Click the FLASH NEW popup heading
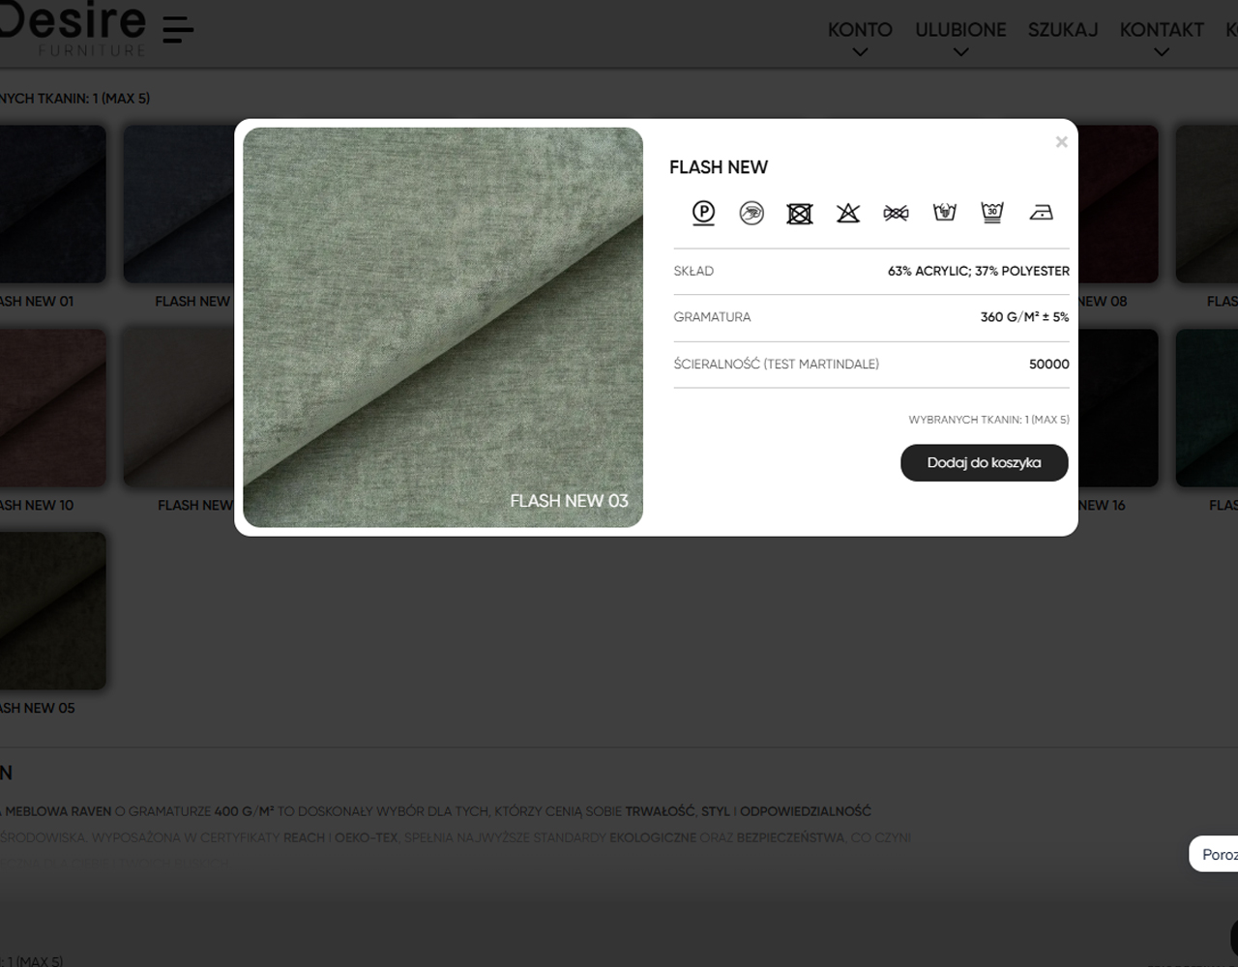The height and width of the screenshot is (967, 1238). pyautogui.click(x=719, y=167)
